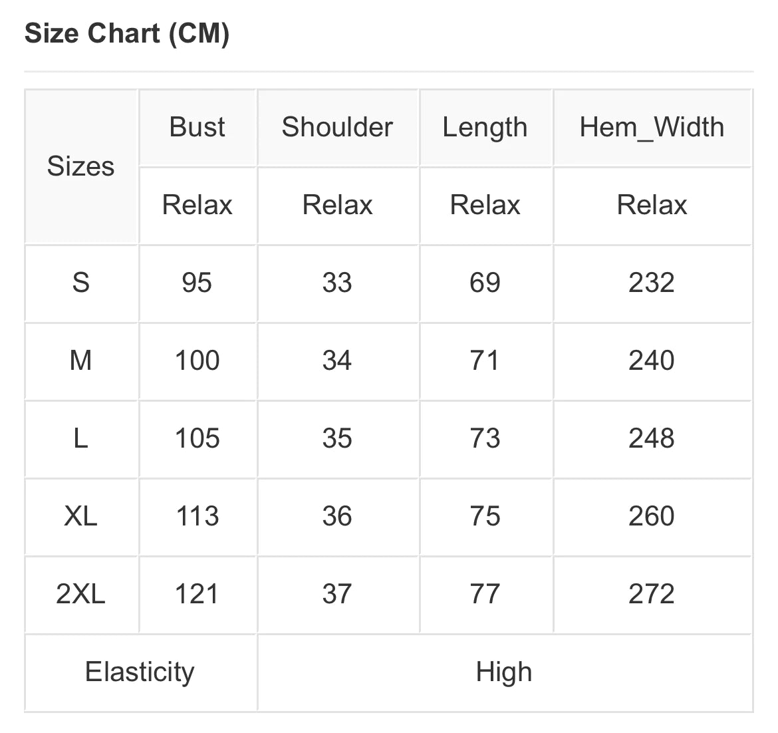The image size is (778, 733).
Task: Click the Size Chart (CM) heading
Action: pos(127,33)
